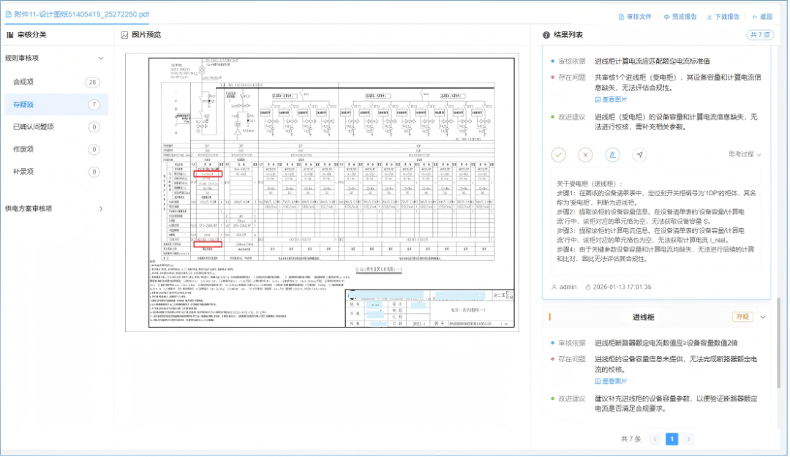Click the green checkmark approve icon
Viewport: 790px width, 457px height.
(559, 154)
